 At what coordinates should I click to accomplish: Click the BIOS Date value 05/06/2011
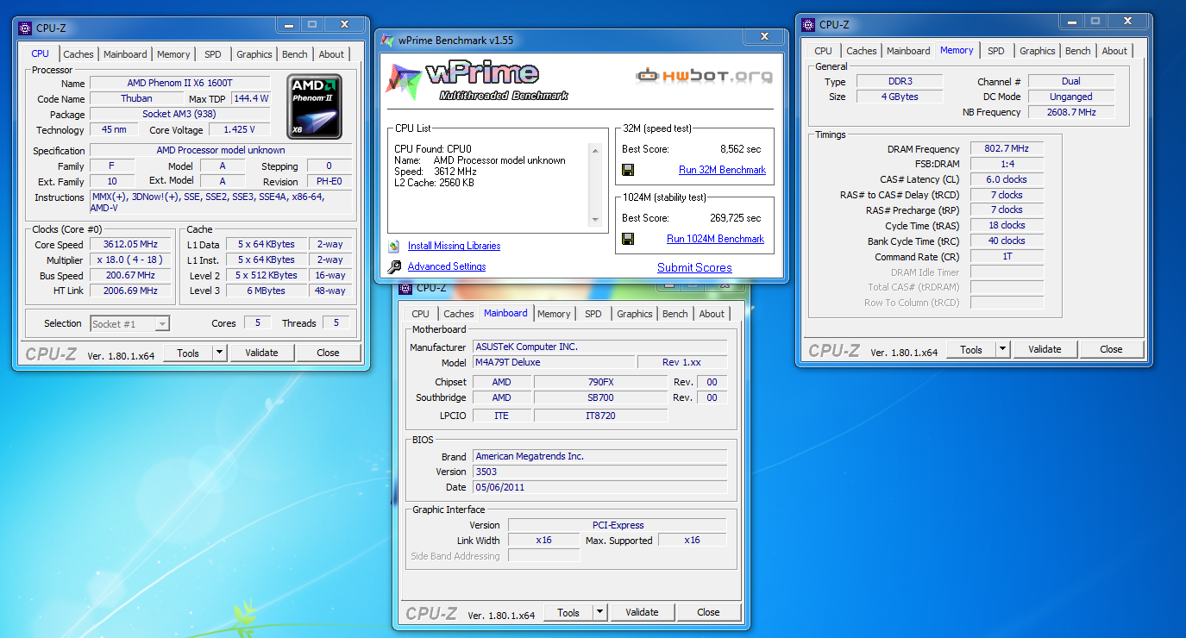(599, 487)
